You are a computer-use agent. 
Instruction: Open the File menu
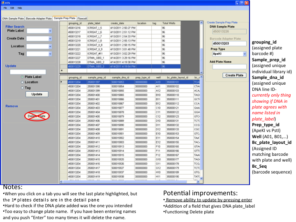click(5, 8)
